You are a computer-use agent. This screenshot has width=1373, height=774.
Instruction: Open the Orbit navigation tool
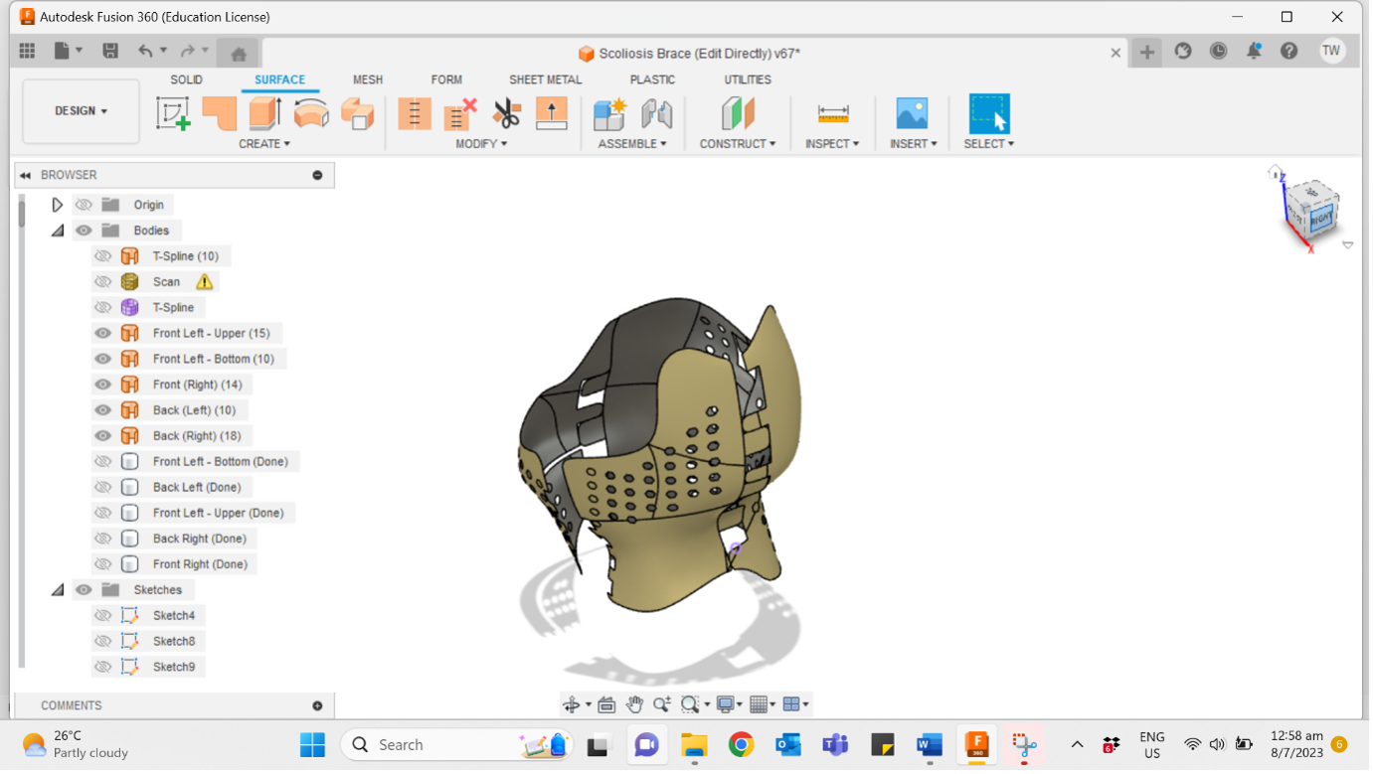(572, 705)
